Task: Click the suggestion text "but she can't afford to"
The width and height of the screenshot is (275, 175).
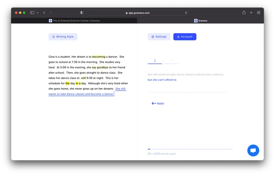Action: 162,80
